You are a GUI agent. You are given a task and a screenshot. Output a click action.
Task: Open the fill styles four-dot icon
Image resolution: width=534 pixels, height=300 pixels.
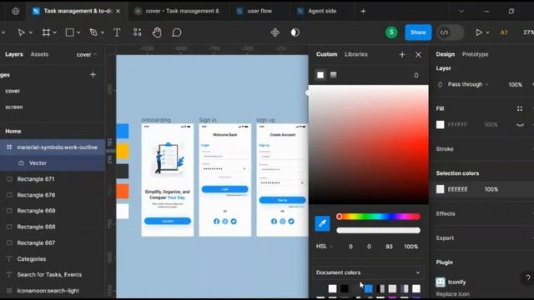coord(519,108)
